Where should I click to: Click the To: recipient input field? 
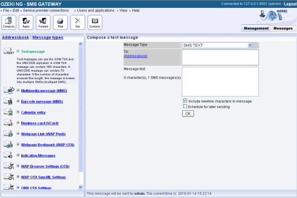click(x=220, y=57)
